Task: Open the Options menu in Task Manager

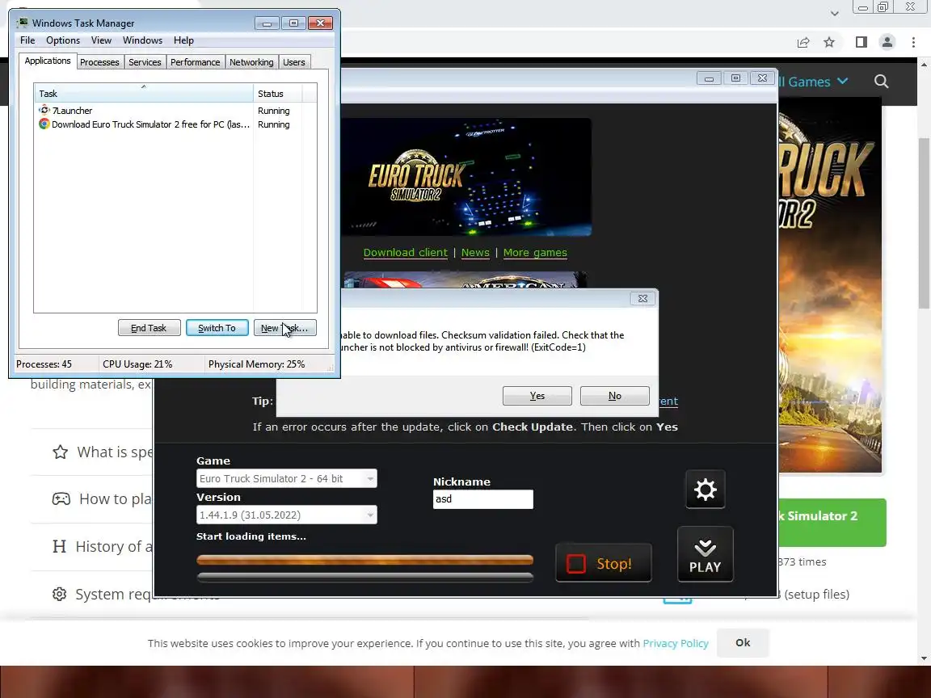Action: coord(63,40)
